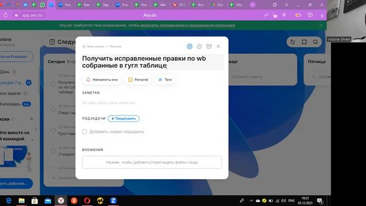Close the team collaboration promo card
The width and height of the screenshot is (366, 206).
tap(36, 129)
